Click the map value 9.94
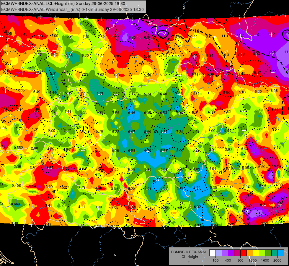Screen dimensions: 289x266 [210, 55]
